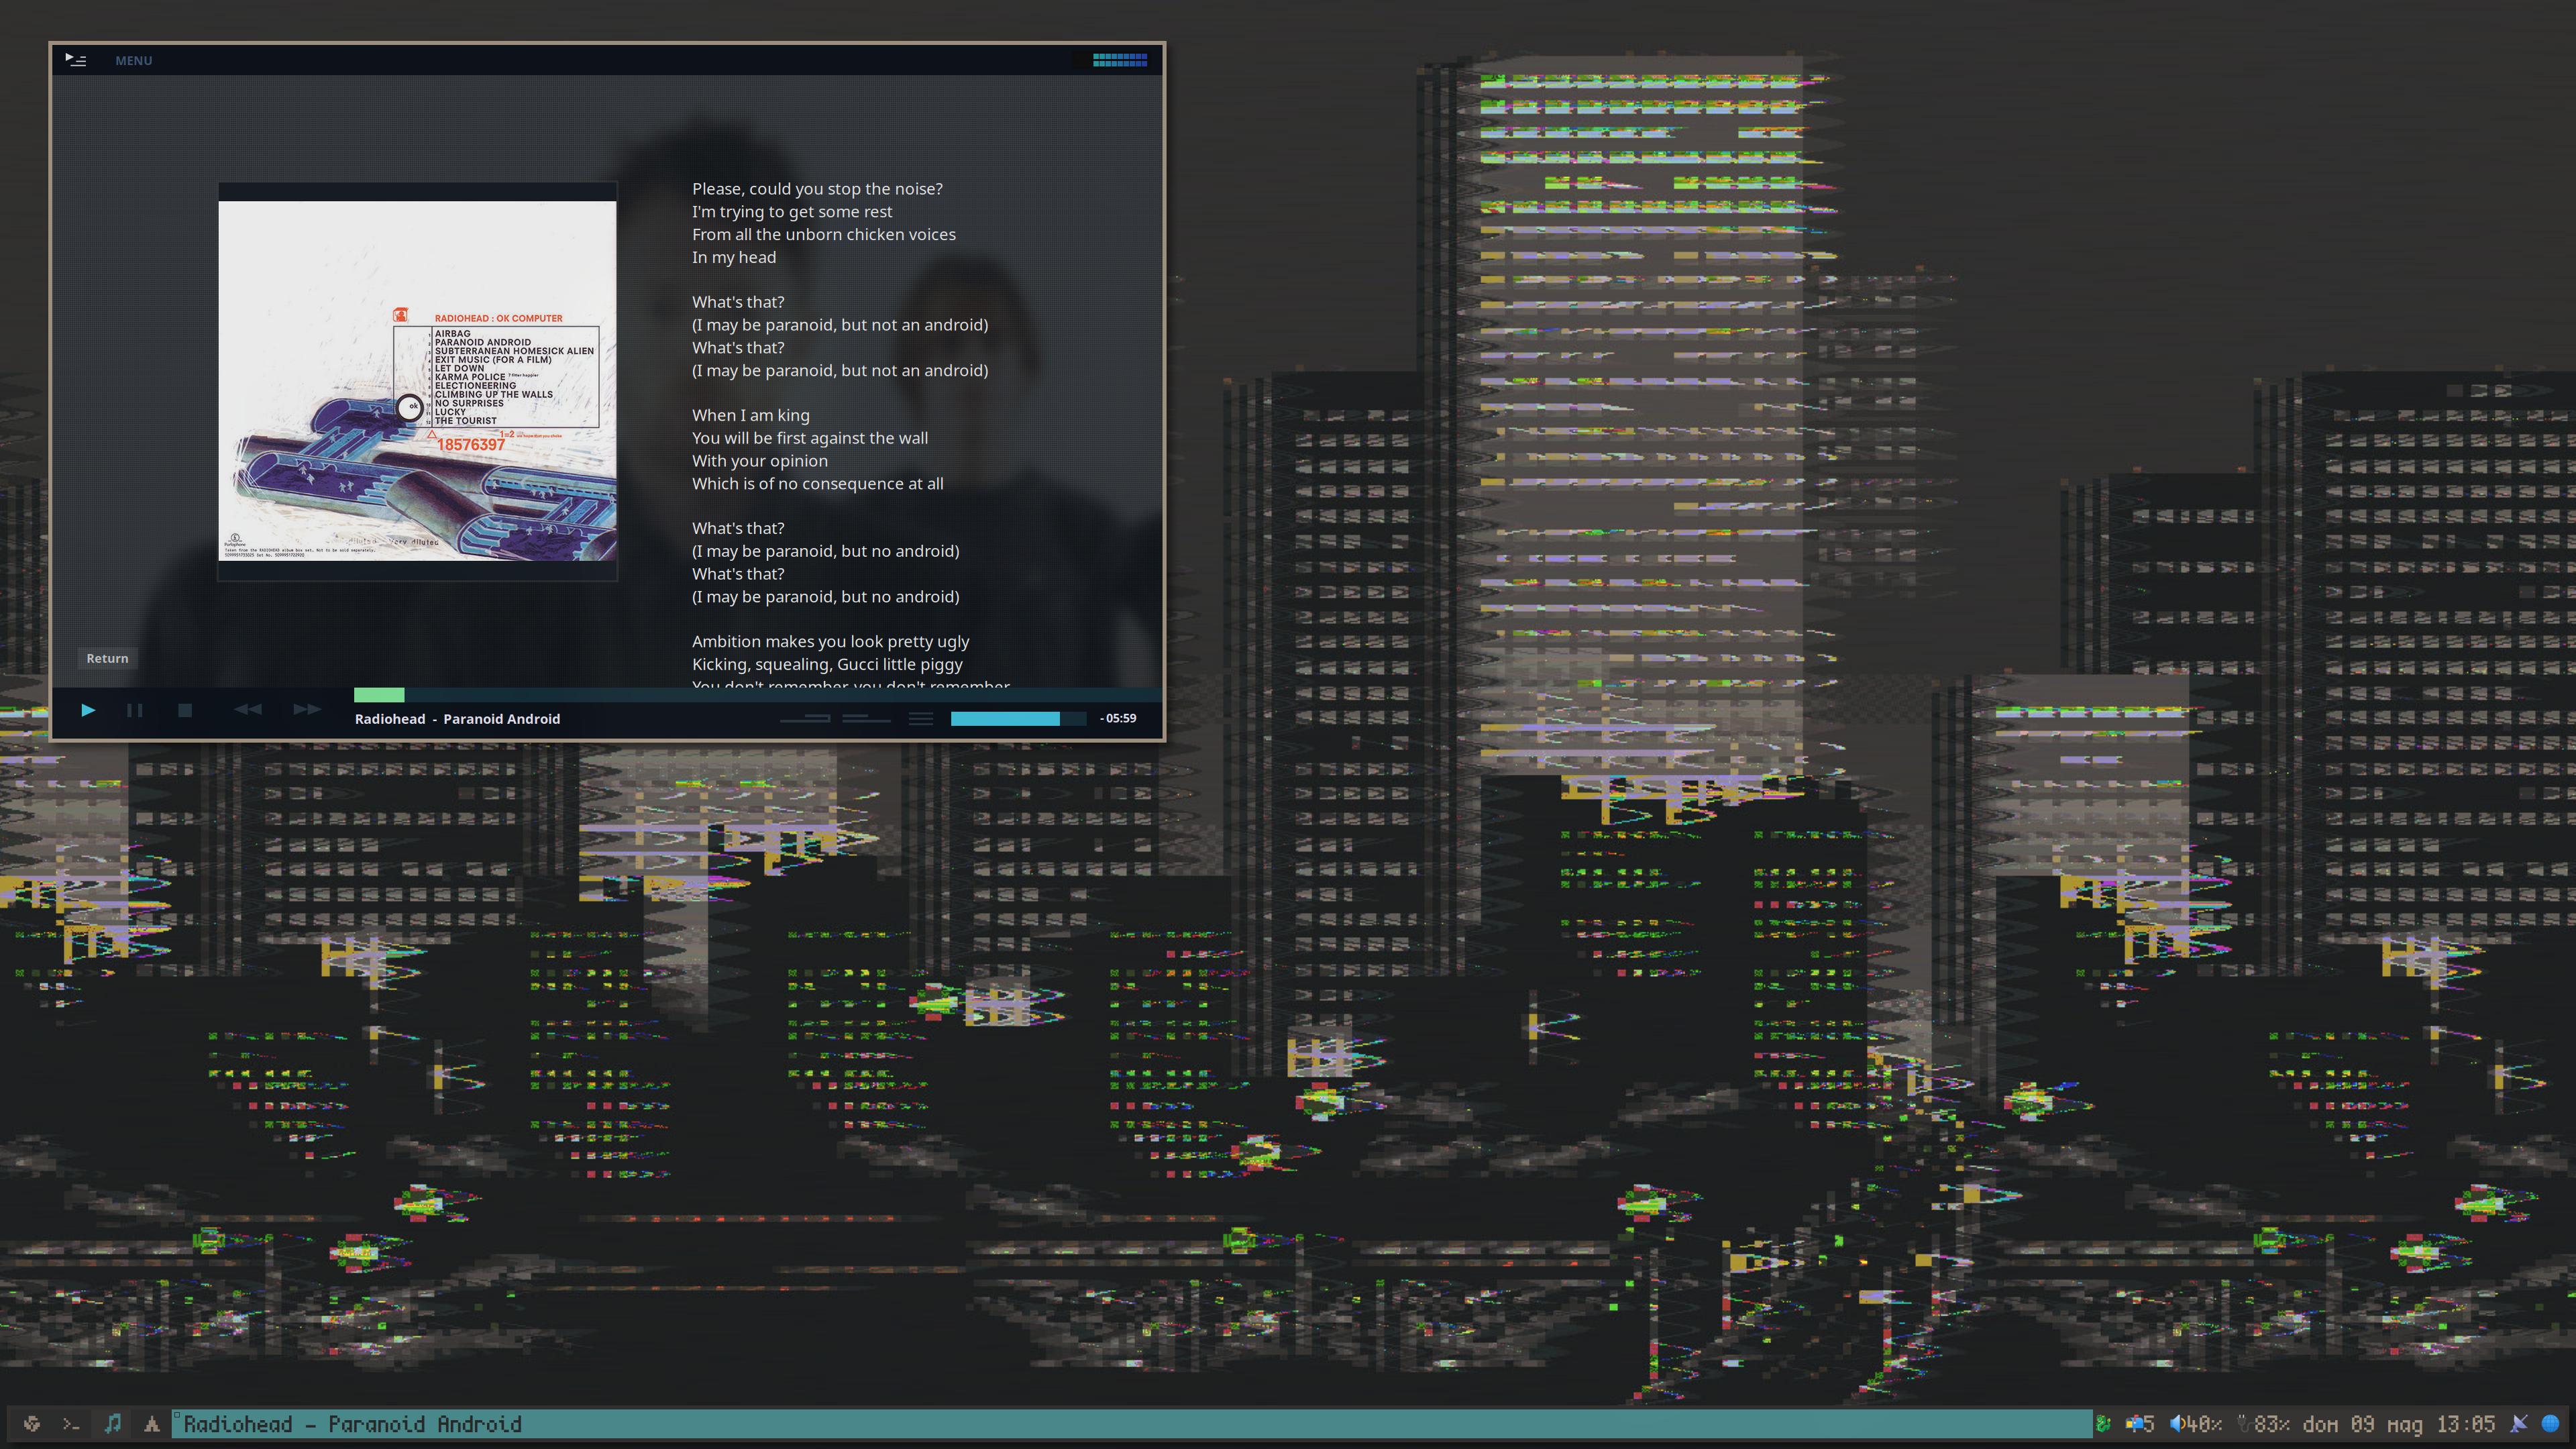Image resolution: width=2576 pixels, height=1449 pixels.
Task: Skip to previous track (rewind icon)
Action: [x=247, y=709]
